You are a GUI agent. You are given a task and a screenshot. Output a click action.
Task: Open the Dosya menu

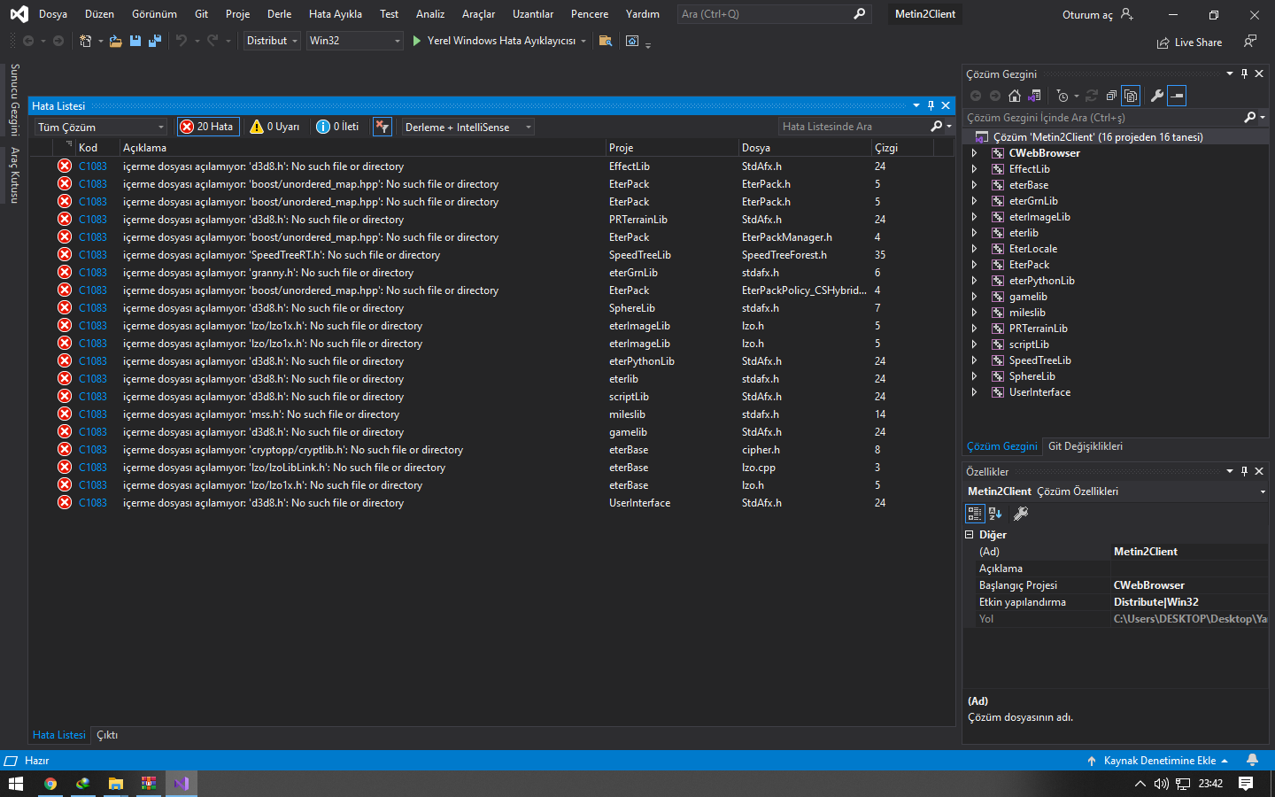pos(53,14)
